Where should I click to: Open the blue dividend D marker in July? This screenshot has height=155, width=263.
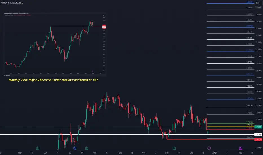coord(75,148)
